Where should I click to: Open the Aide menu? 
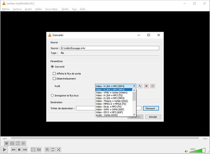[x=83, y=9]
